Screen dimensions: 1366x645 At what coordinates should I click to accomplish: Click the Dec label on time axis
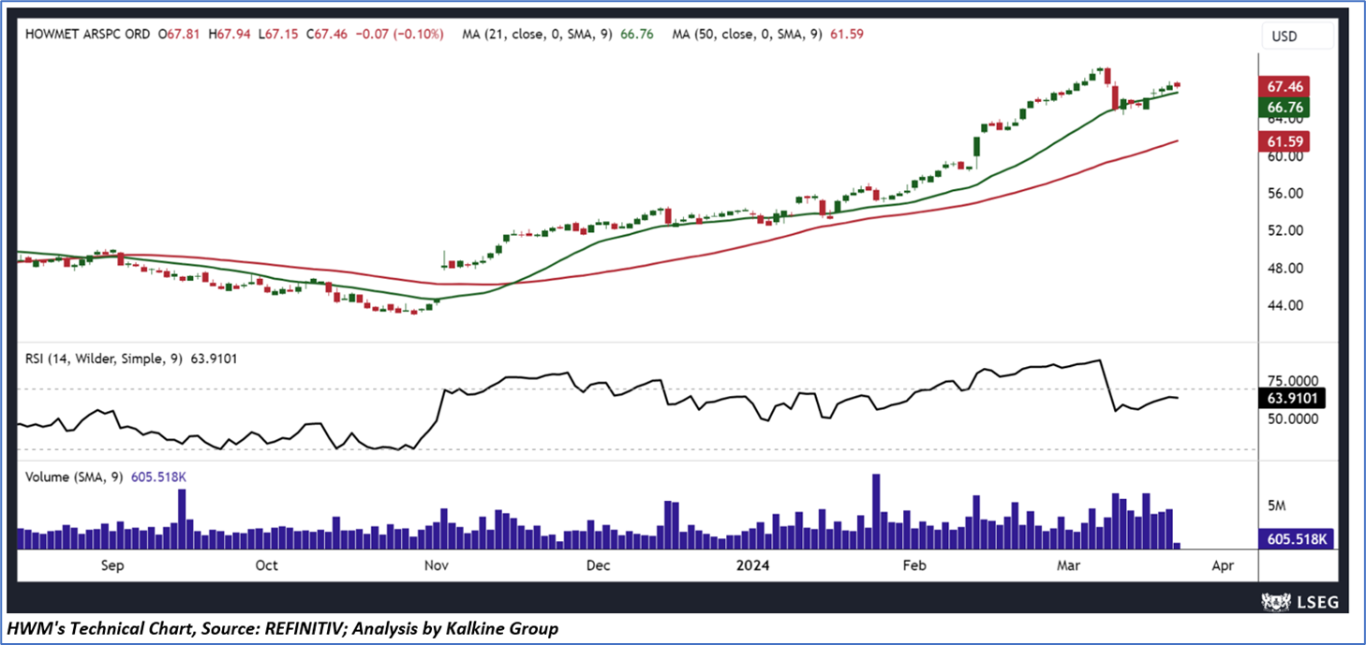coord(597,565)
